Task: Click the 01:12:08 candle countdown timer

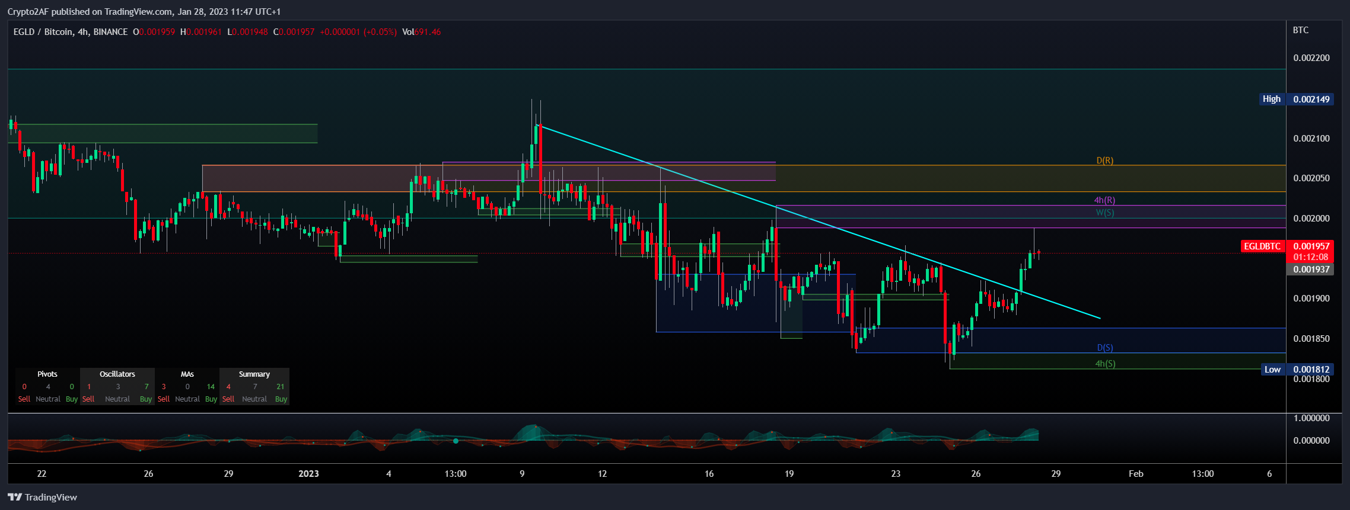Action: click(1311, 257)
